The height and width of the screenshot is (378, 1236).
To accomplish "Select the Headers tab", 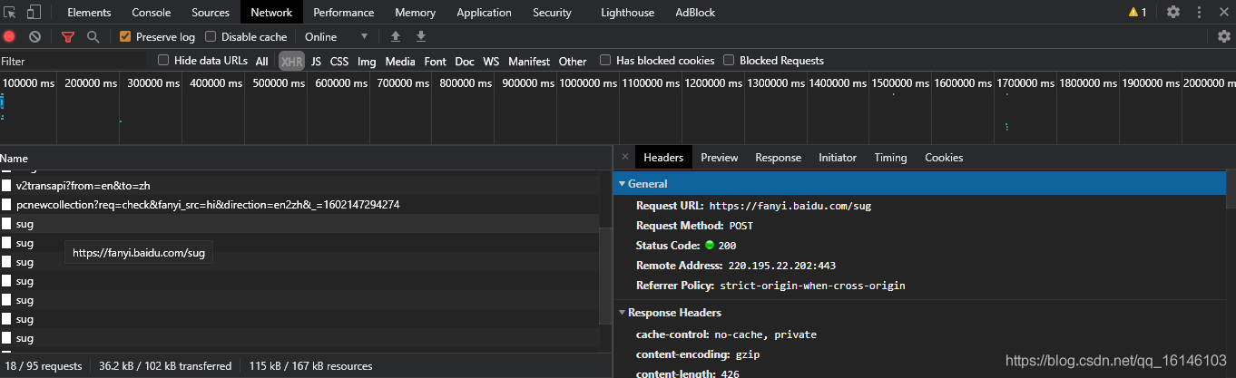I will (x=663, y=158).
